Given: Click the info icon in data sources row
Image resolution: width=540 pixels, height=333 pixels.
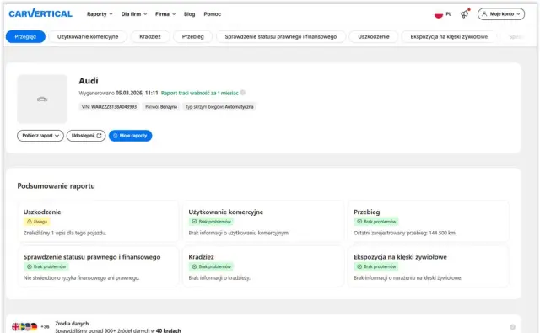Looking at the screenshot, I should tap(512, 327).
